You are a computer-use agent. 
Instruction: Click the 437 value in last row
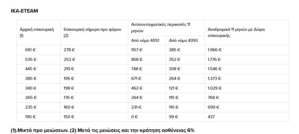click(211, 117)
